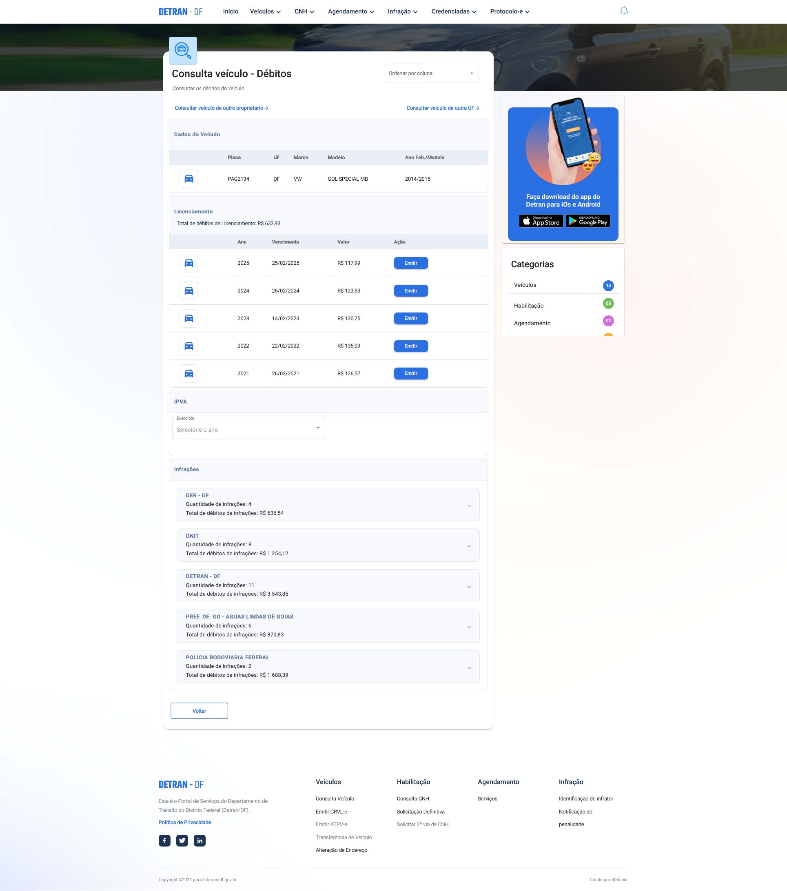Tap the Google Play download badge
The image size is (787, 891).
pyautogui.click(x=588, y=221)
